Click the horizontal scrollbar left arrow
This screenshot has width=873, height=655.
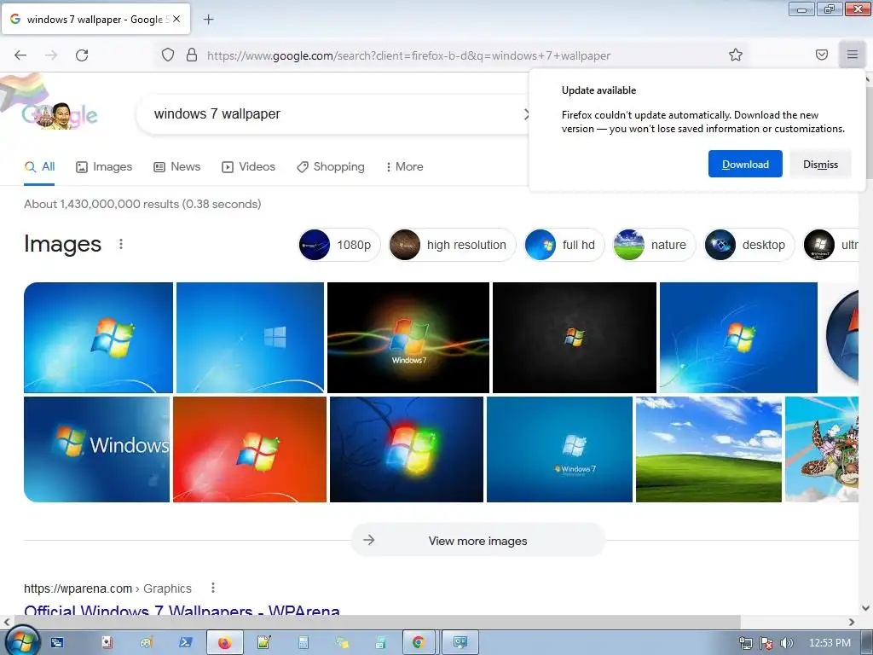coord(6,622)
